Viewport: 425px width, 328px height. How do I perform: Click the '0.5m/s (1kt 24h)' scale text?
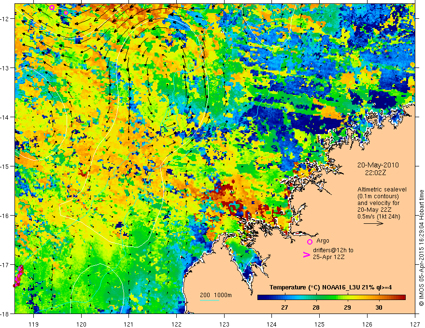click(x=379, y=217)
